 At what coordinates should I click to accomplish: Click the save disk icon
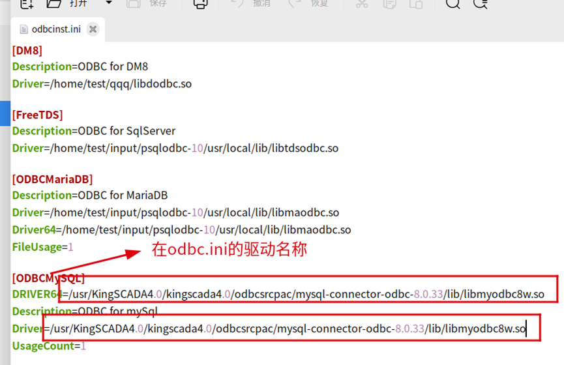point(134,4)
